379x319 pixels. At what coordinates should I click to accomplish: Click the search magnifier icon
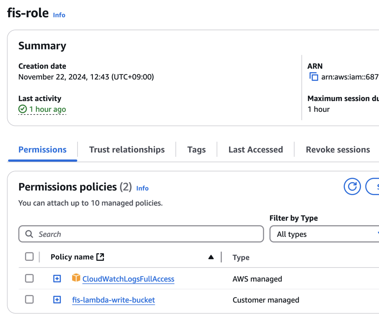(x=29, y=234)
